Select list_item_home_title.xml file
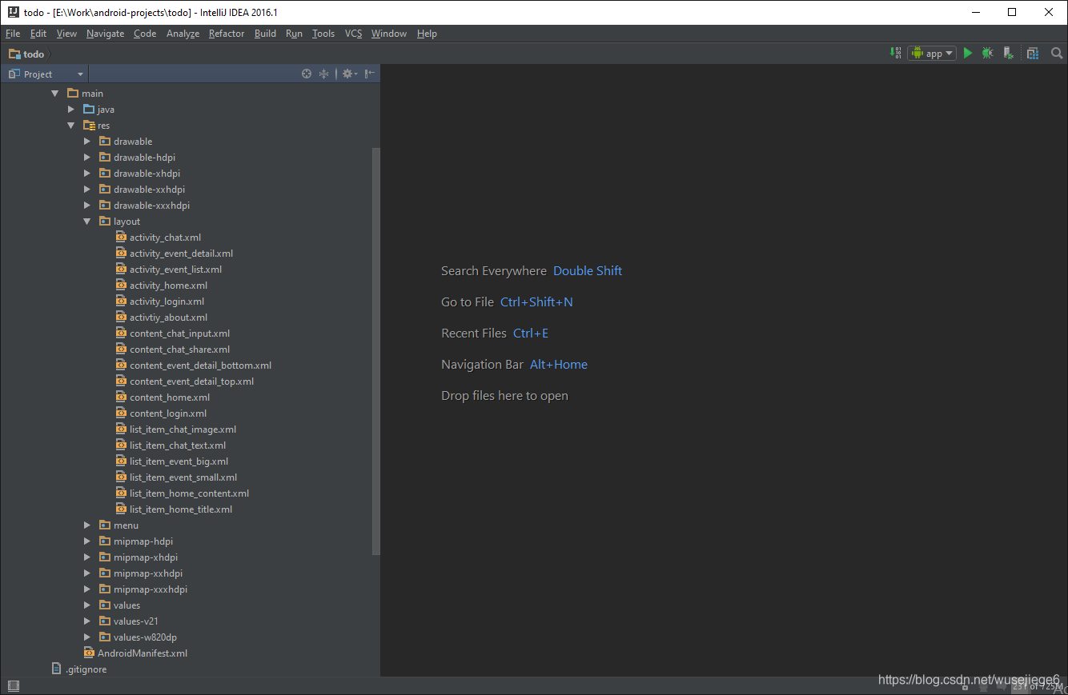 [x=181, y=509]
